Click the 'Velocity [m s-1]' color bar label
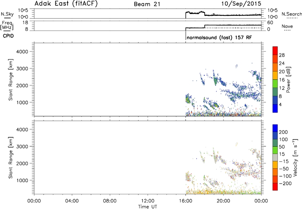Image resolution: width=302 pixels, height=209 pixels. point(295,157)
